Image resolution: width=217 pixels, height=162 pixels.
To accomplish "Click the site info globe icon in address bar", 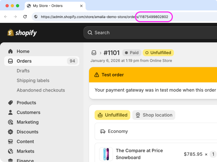I will coord(36,17).
